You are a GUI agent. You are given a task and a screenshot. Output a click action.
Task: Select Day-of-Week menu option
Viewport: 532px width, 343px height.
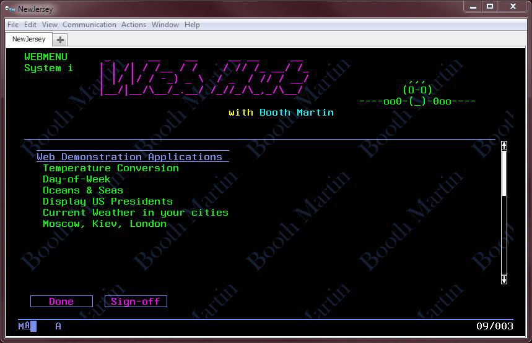tap(76, 179)
